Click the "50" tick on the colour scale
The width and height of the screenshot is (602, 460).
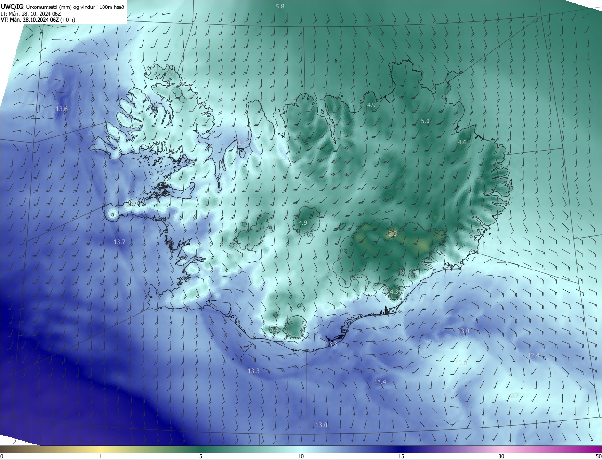point(598,456)
